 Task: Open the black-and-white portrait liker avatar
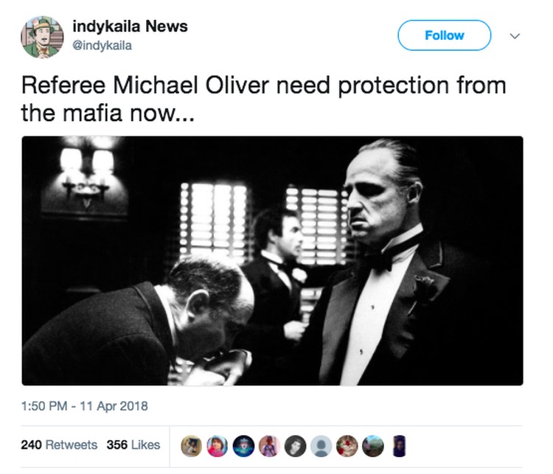(295, 447)
